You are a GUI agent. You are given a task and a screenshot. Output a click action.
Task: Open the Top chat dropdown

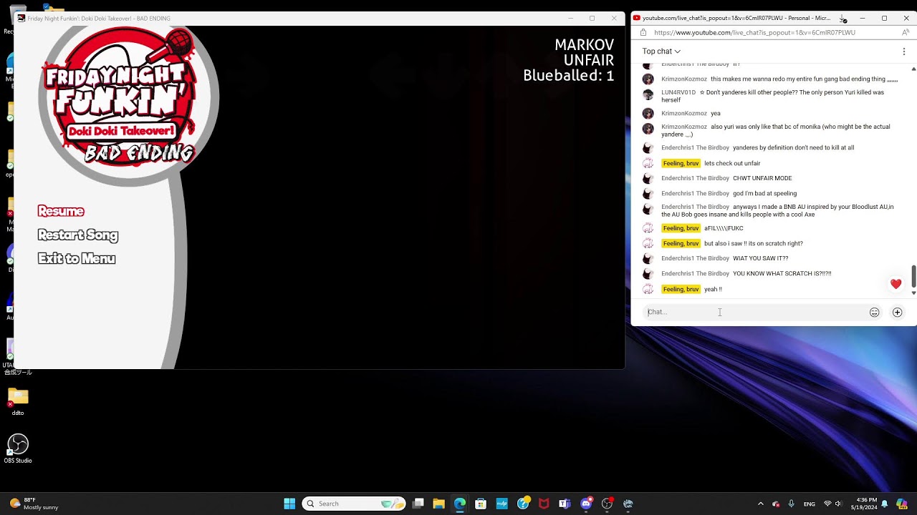tap(661, 51)
